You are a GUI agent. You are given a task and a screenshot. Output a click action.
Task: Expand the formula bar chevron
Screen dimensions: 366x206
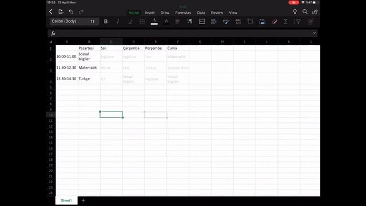[314, 33]
